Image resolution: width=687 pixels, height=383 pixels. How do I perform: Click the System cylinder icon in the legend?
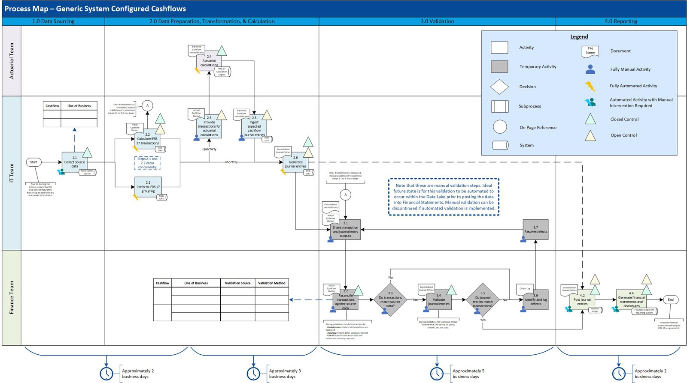pyautogui.click(x=500, y=145)
